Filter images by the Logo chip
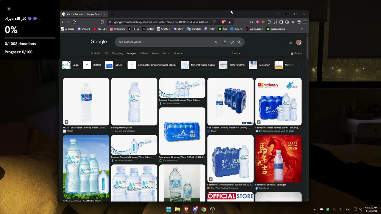This screenshot has height=214, width=381. 71,65
